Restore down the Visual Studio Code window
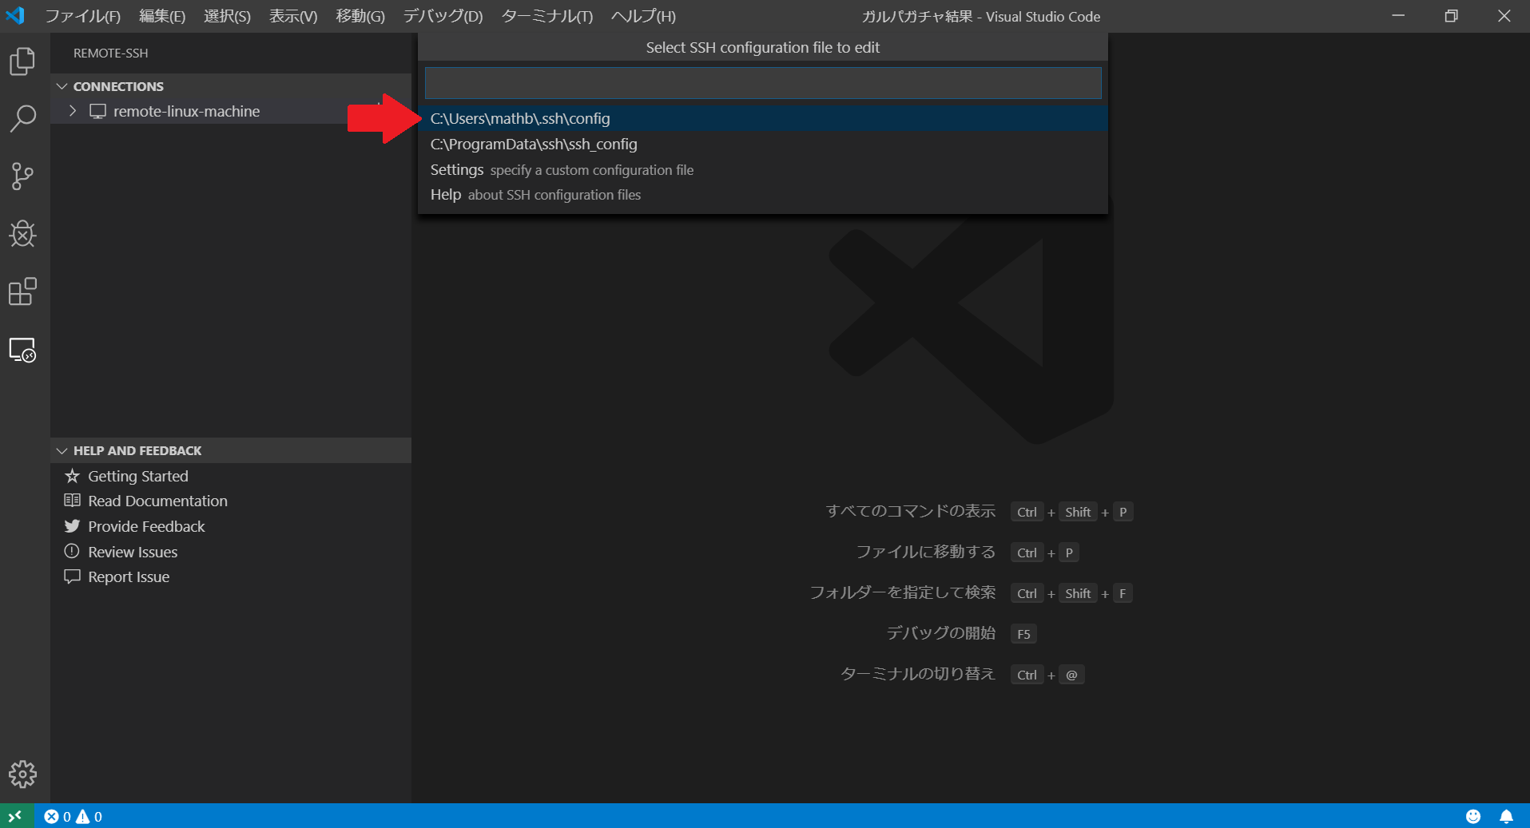Screen dimensions: 1530x828 [1451, 16]
